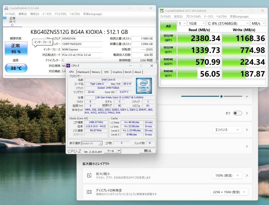Switch to the Mainboard tab in CPU-Z
The width and height of the screenshot is (269, 205).
pos(83,72)
